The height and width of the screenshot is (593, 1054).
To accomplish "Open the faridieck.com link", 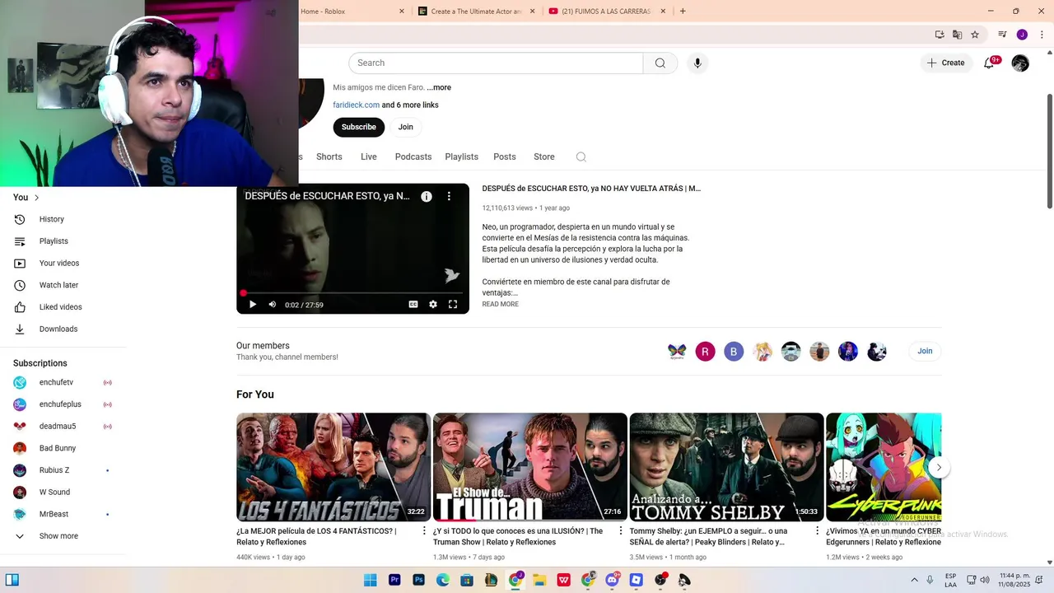I will click(x=356, y=105).
